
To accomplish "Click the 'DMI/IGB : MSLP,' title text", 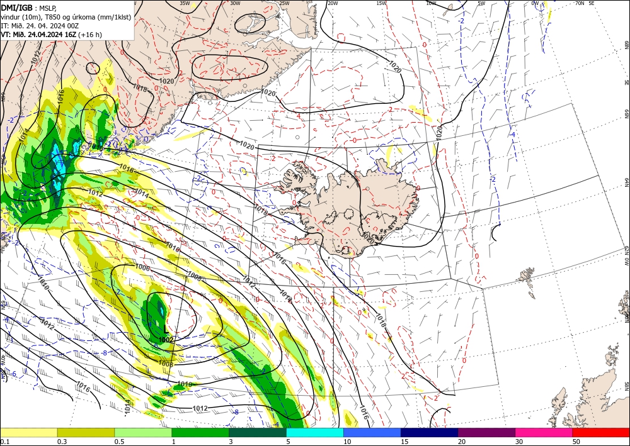I will 29,7.
